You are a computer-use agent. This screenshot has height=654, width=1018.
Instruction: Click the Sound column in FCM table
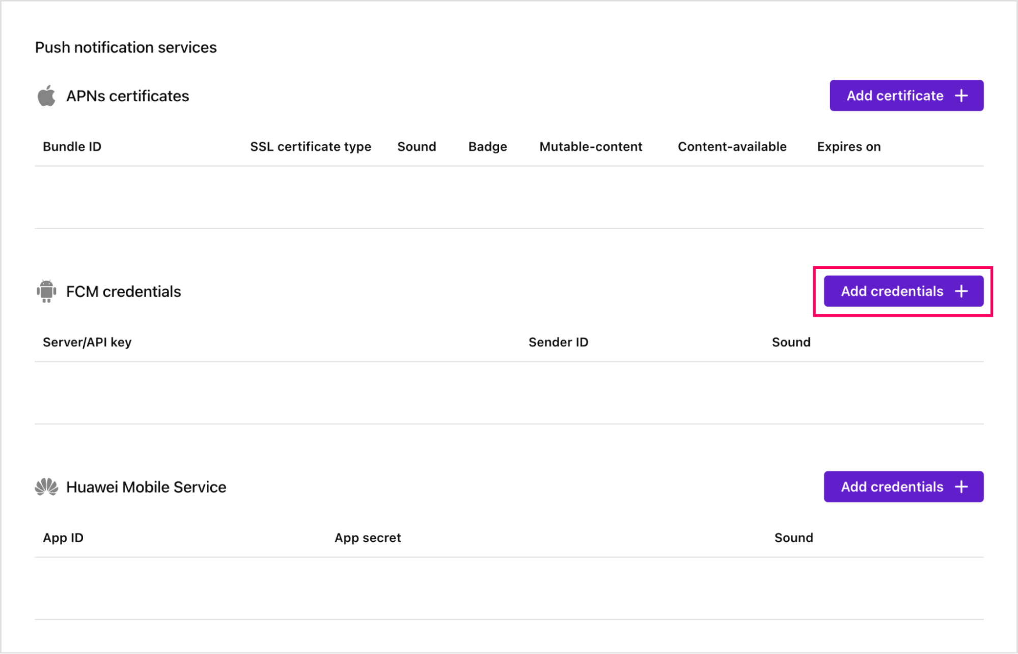coord(791,342)
